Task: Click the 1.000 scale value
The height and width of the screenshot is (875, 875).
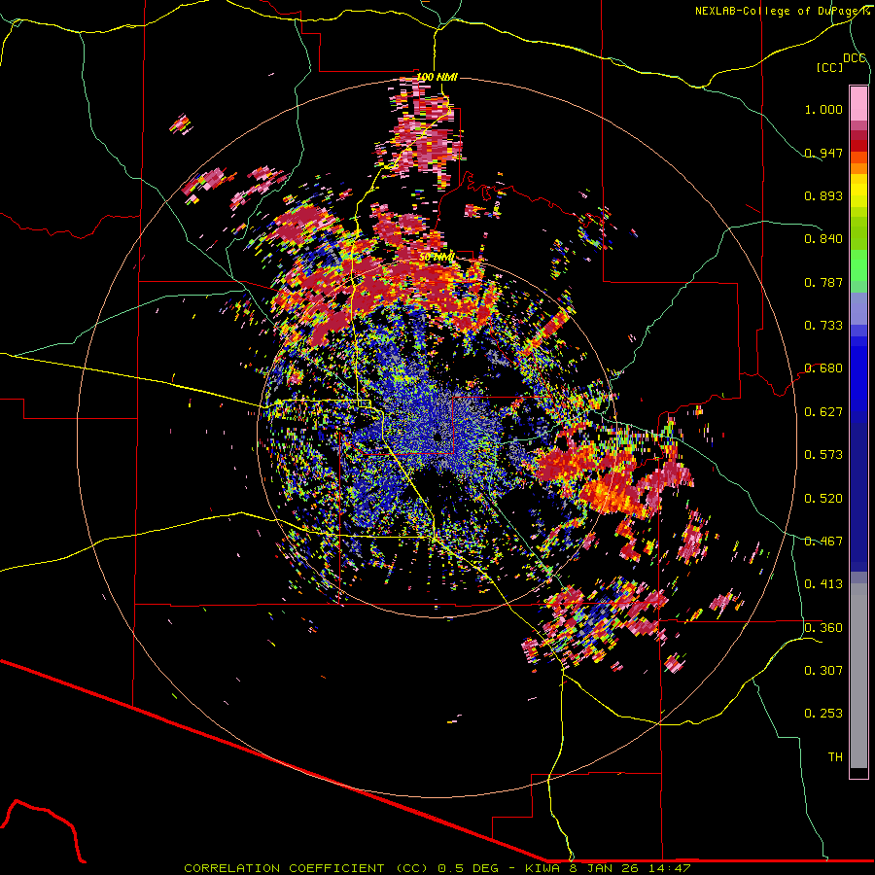Action: 823,109
